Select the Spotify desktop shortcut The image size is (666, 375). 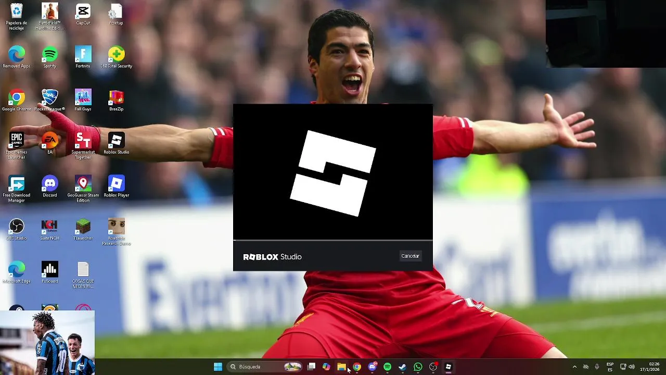(x=50, y=57)
